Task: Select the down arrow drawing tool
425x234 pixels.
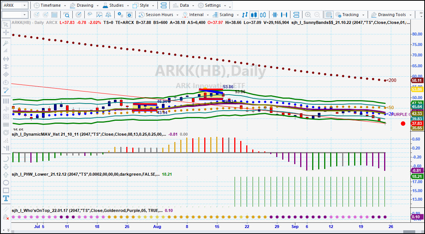Action: [x=6, y=167]
